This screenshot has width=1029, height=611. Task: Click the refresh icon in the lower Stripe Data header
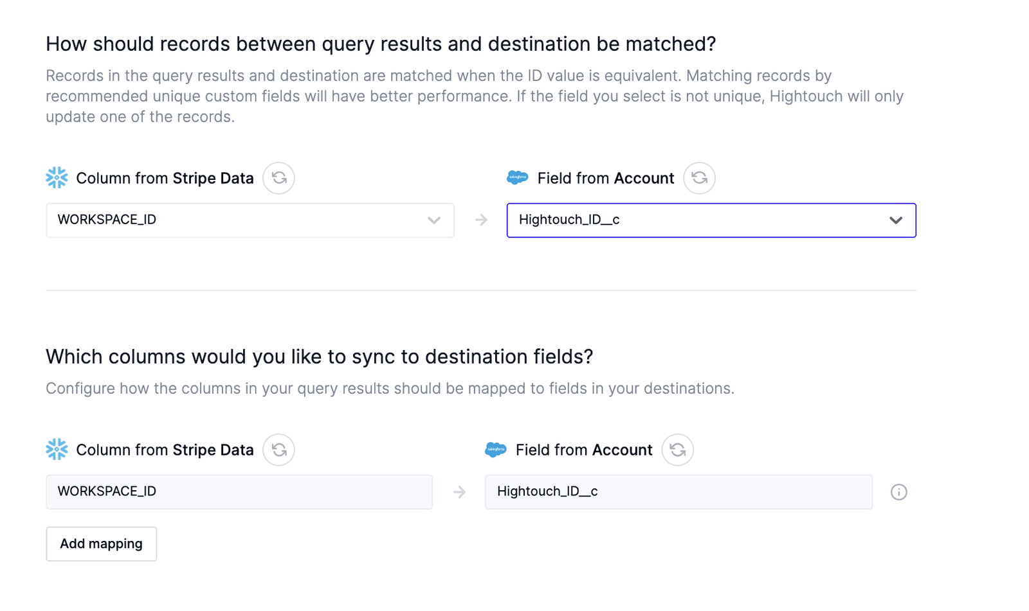tap(278, 450)
